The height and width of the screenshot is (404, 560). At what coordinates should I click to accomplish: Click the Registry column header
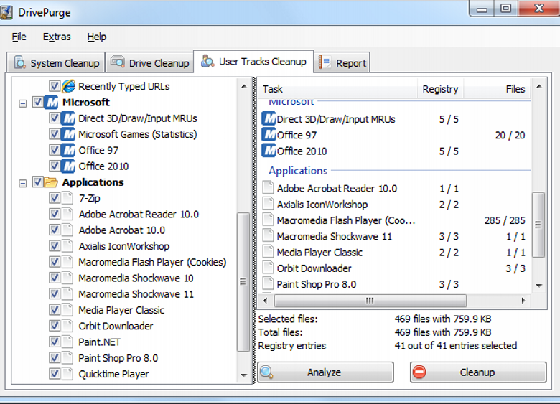[440, 89]
